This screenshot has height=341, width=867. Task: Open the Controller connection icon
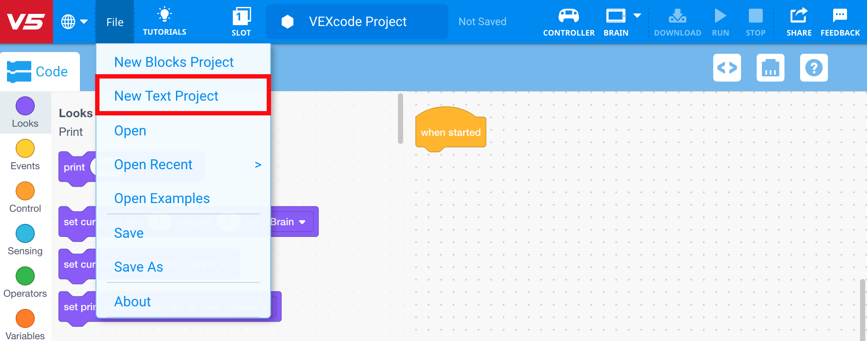coord(568,16)
